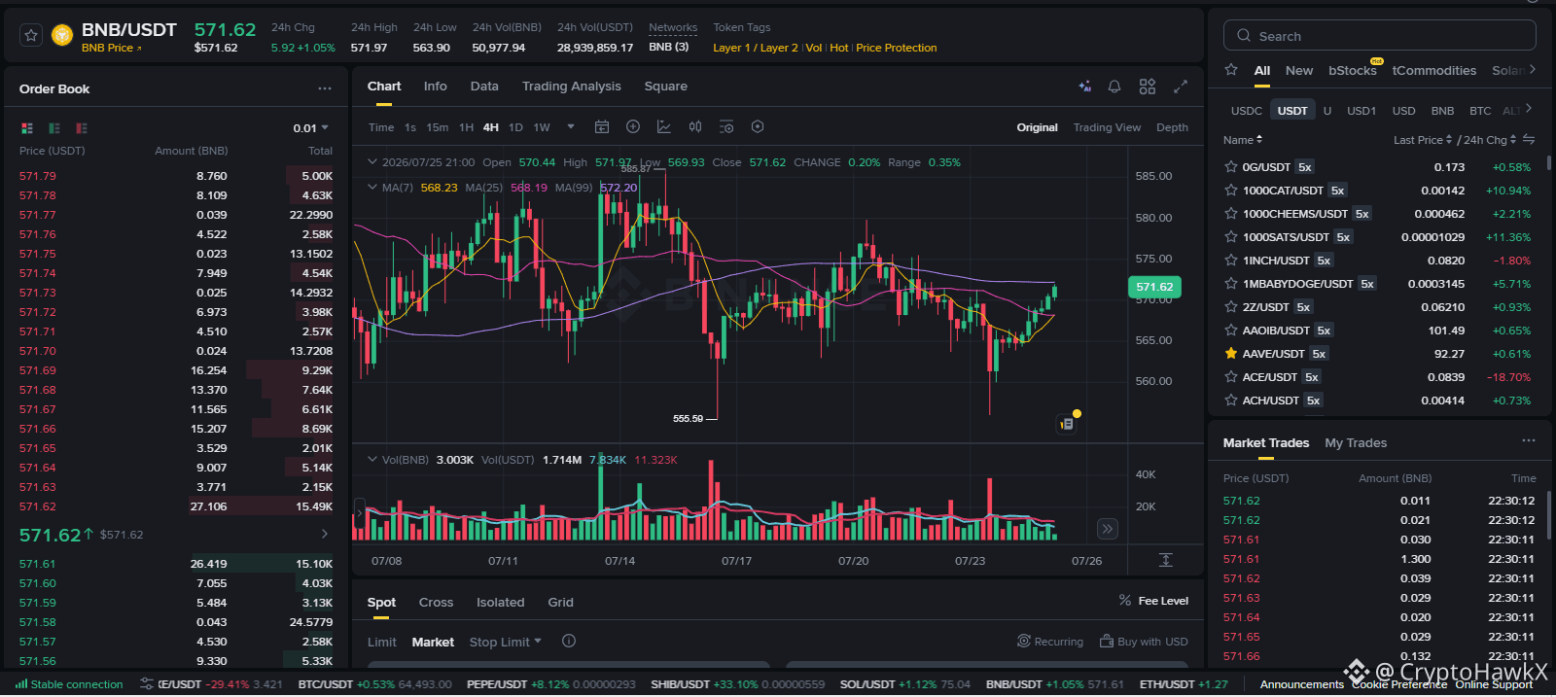The width and height of the screenshot is (1556, 697).
Task: Open the Order Book more options menu
Action: (x=325, y=88)
